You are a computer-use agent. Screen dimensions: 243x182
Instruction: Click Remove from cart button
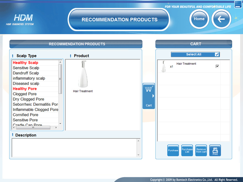[x=201, y=150]
